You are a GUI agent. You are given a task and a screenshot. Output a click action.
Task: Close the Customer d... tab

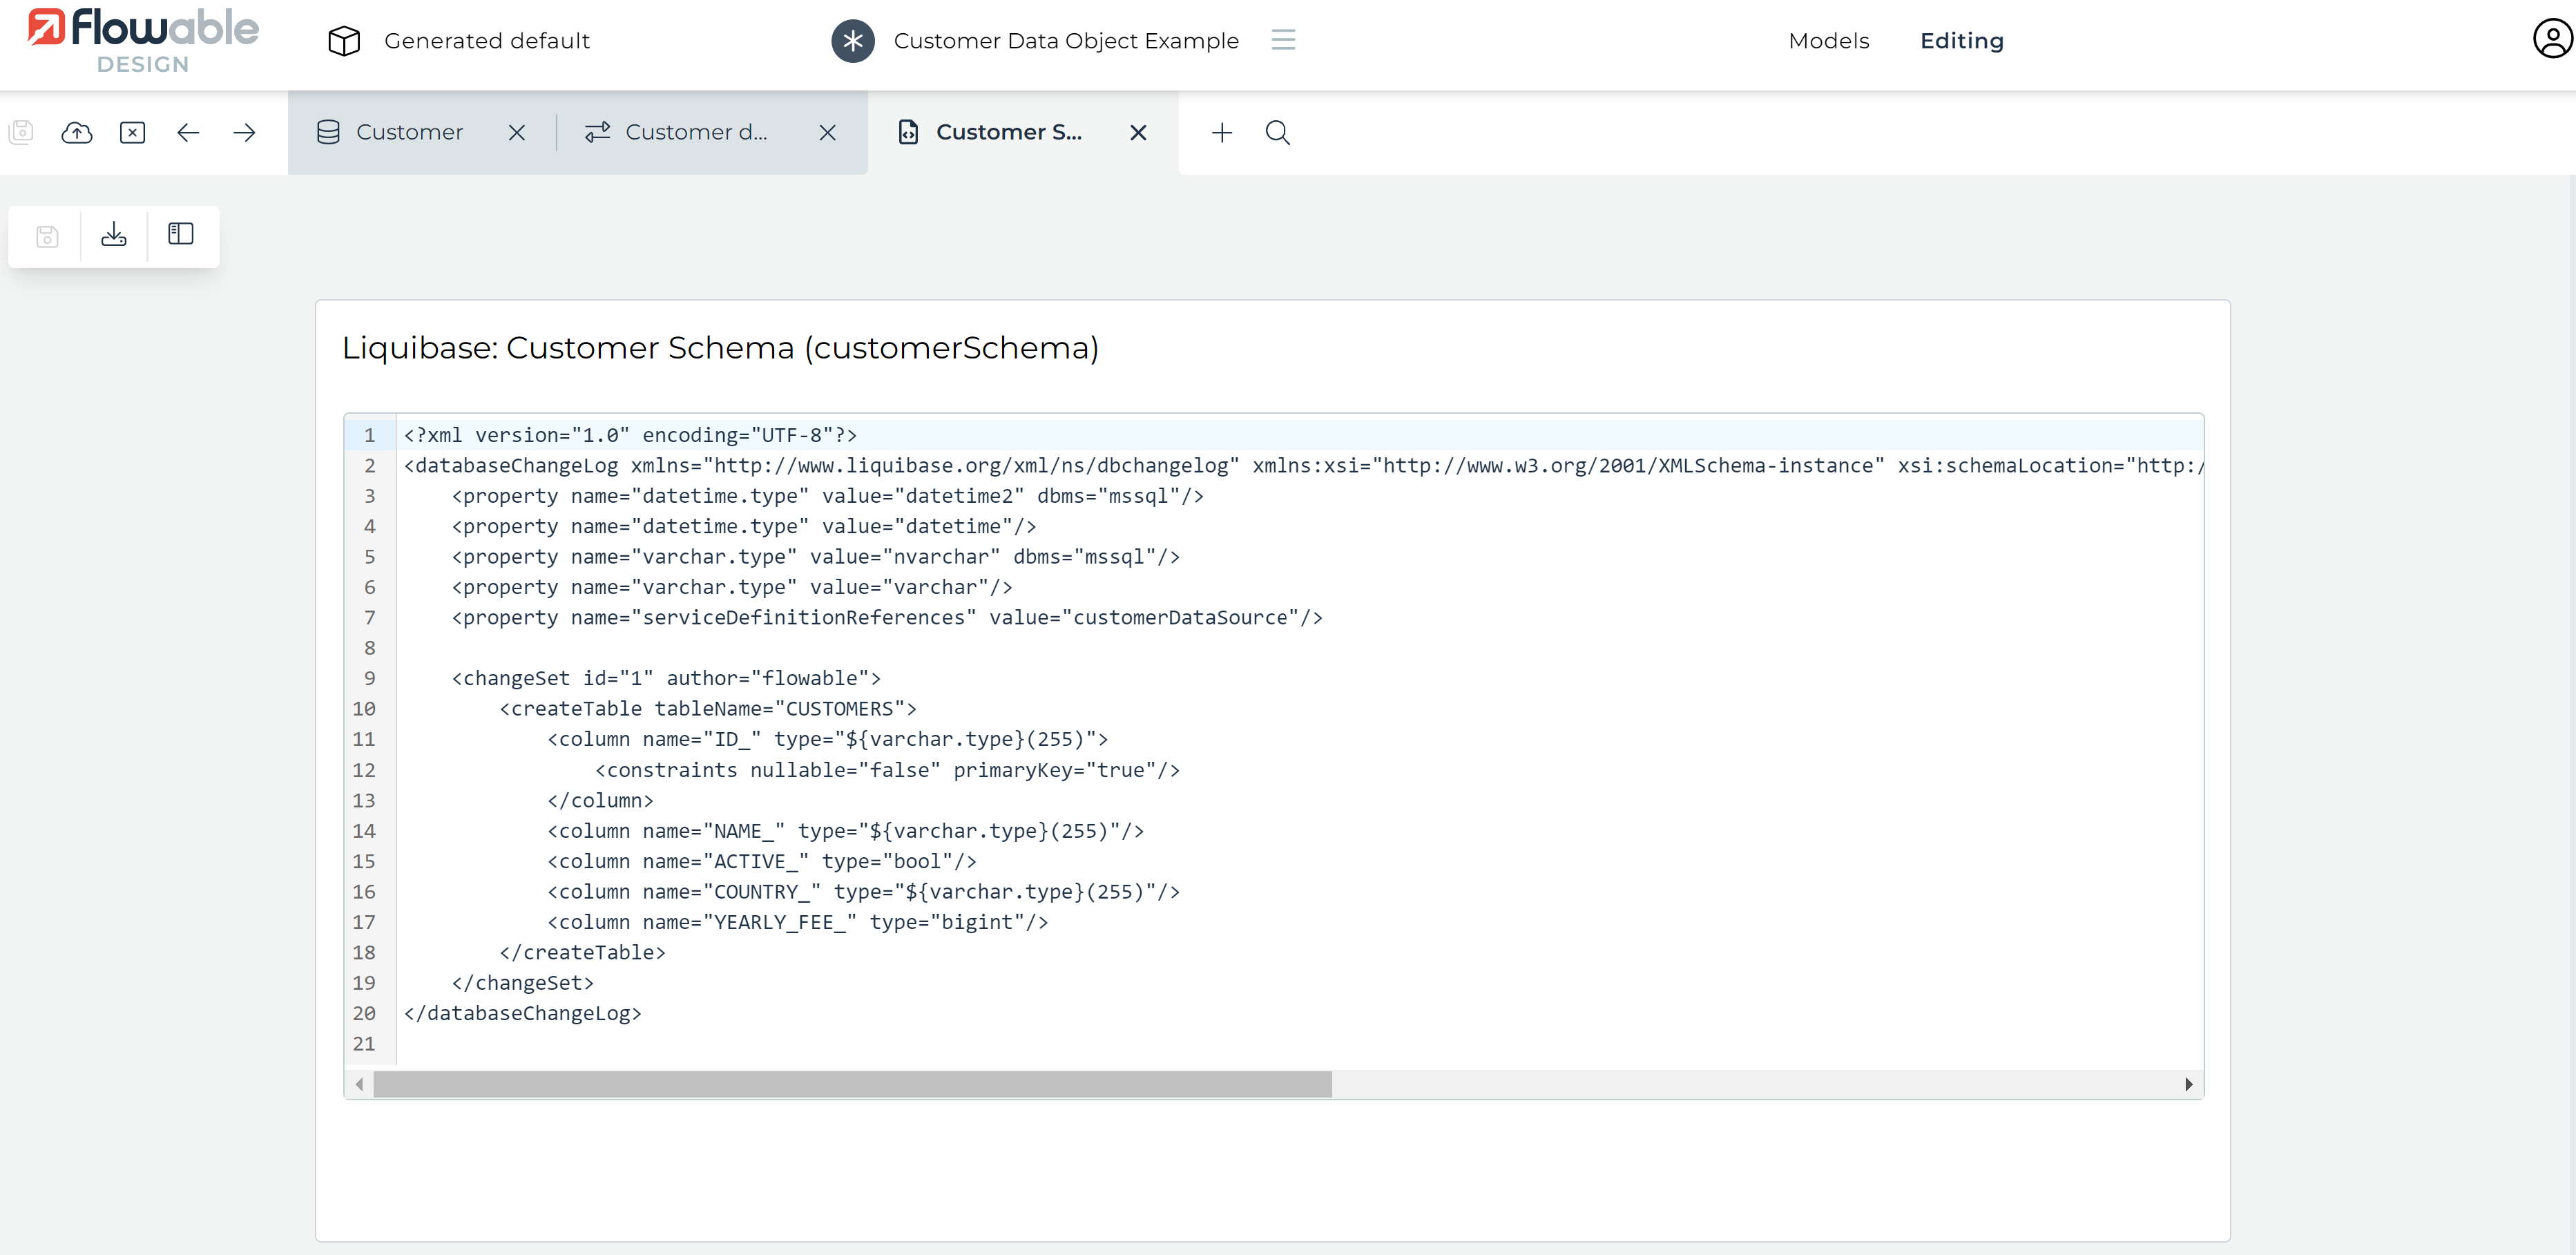pyautogui.click(x=827, y=132)
